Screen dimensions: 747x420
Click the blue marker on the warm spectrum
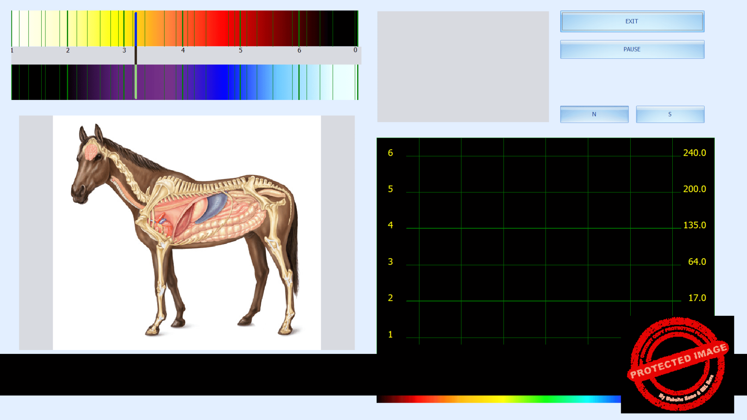136,29
